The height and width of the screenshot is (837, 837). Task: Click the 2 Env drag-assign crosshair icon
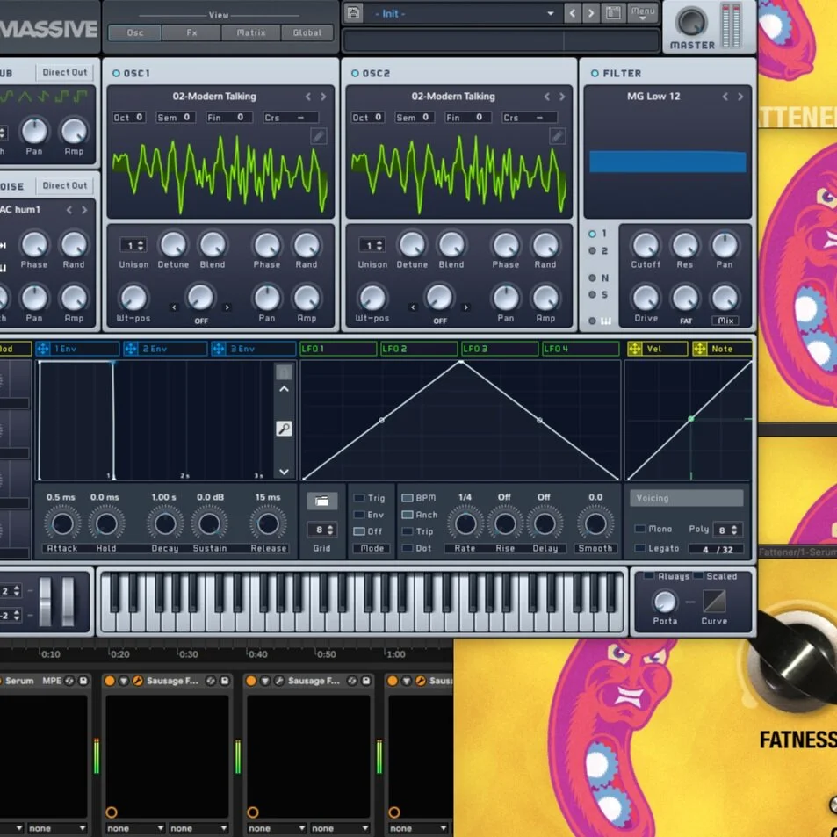coord(131,349)
